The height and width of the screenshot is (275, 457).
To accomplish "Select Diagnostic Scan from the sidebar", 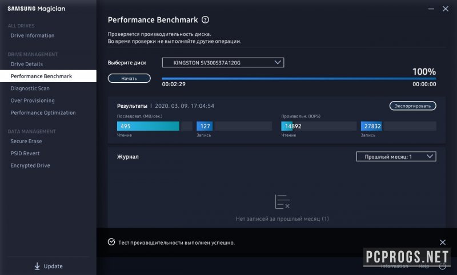I will [x=30, y=88].
